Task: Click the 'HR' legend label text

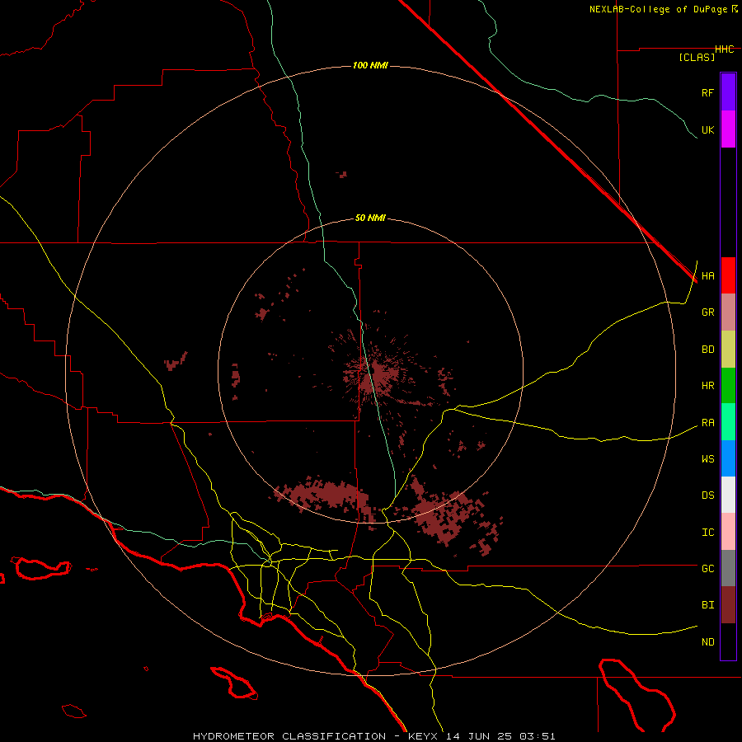Action: 707,386
